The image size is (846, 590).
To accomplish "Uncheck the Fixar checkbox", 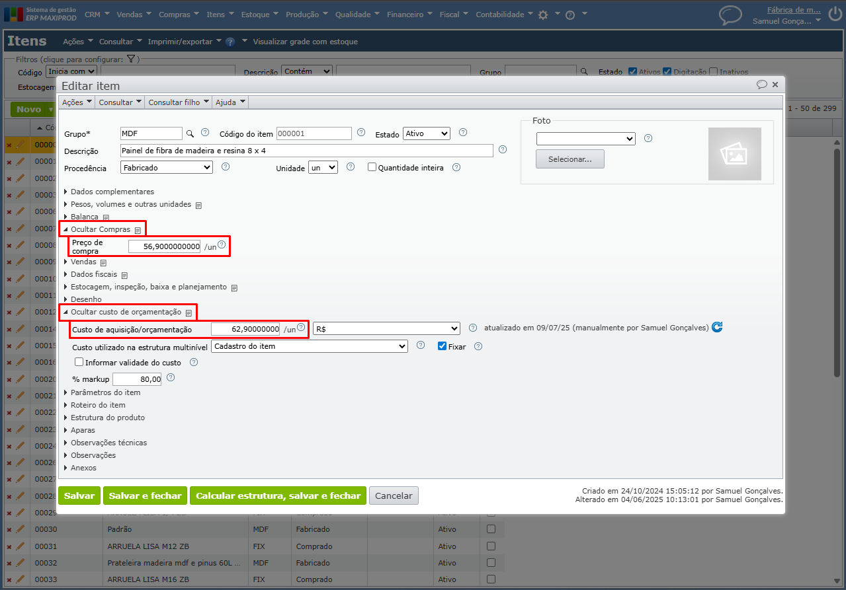I will click(443, 346).
